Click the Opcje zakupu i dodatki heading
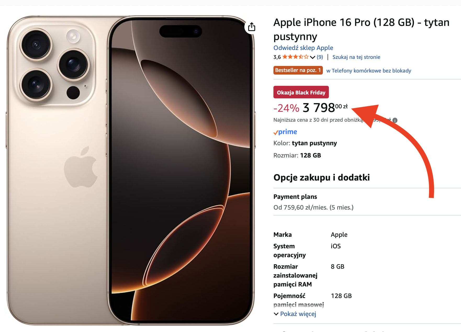Image resolution: width=461 pixels, height=332 pixels. click(322, 177)
